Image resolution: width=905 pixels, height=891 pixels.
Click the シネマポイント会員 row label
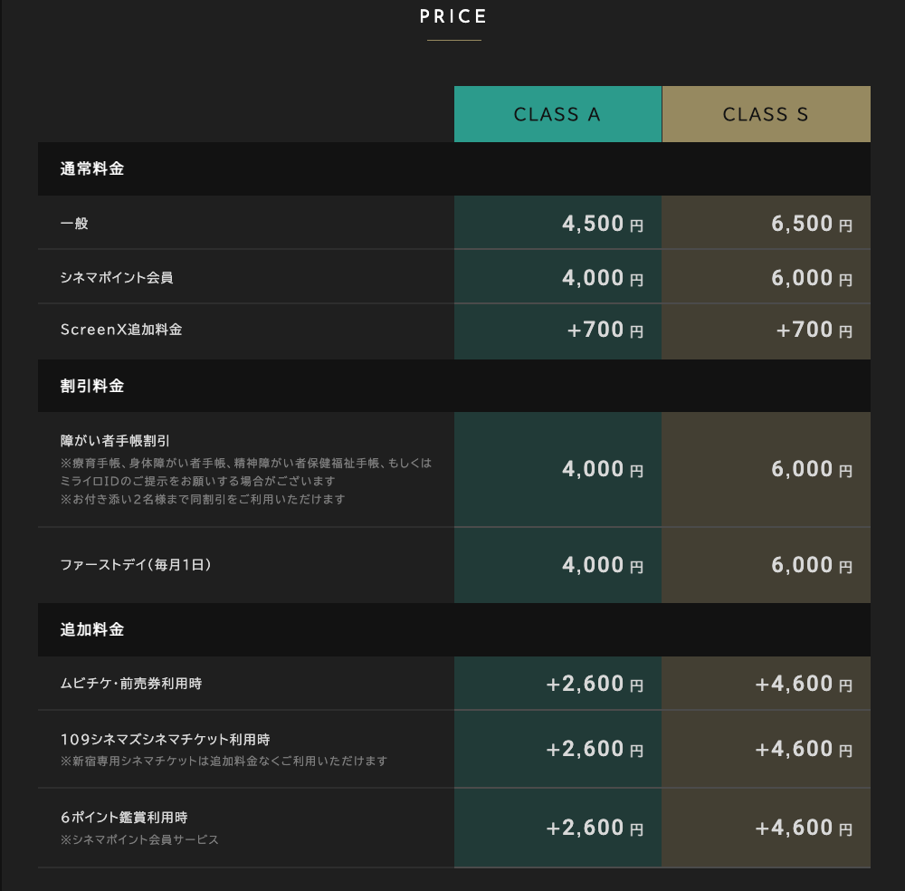point(117,277)
